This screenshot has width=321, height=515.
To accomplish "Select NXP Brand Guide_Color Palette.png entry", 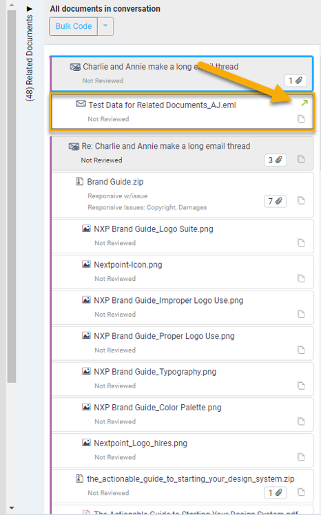I will click(x=158, y=408).
